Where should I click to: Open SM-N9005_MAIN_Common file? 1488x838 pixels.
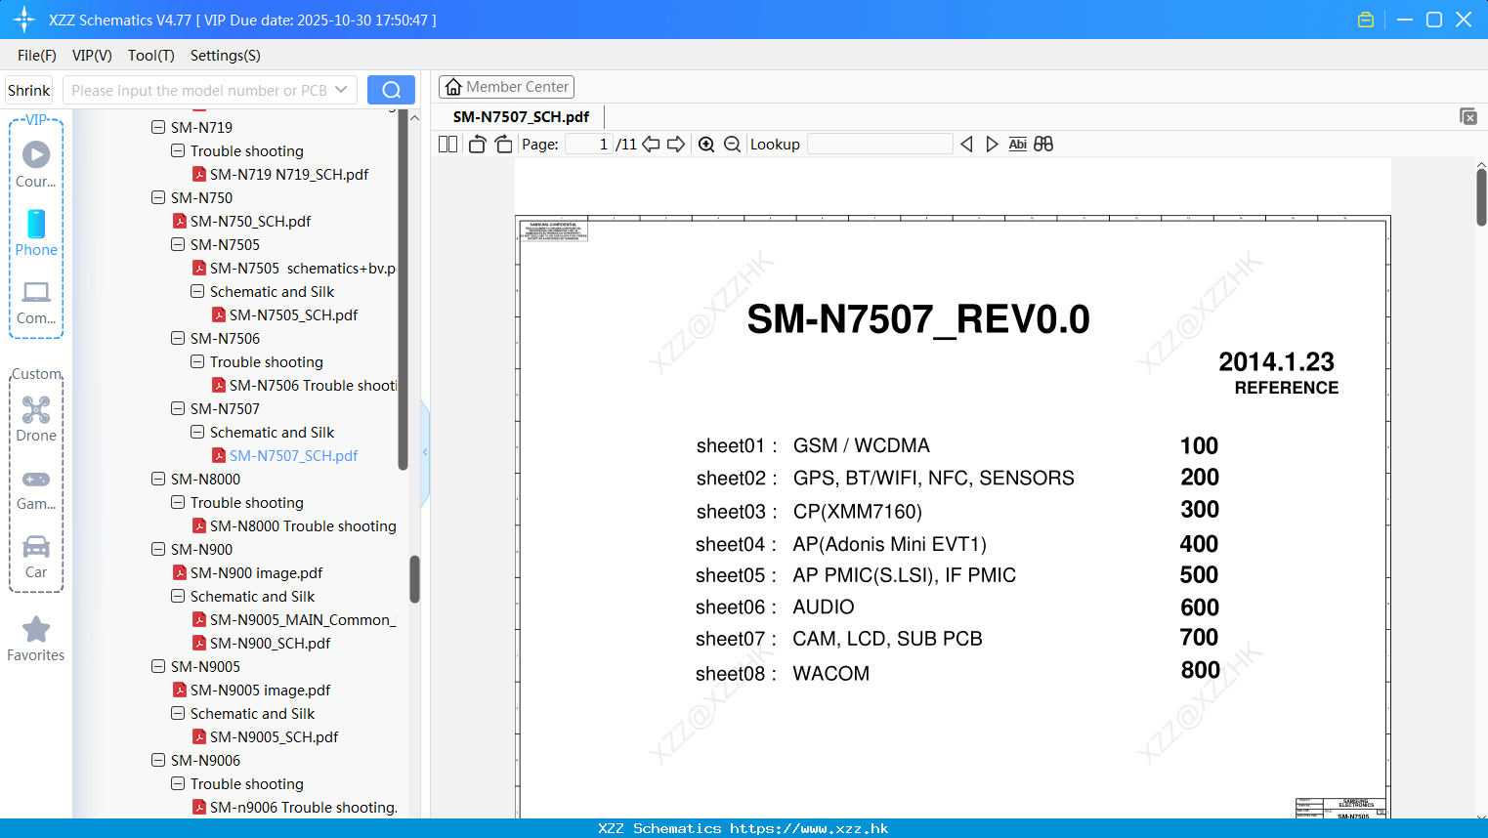pyautogui.click(x=293, y=619)
